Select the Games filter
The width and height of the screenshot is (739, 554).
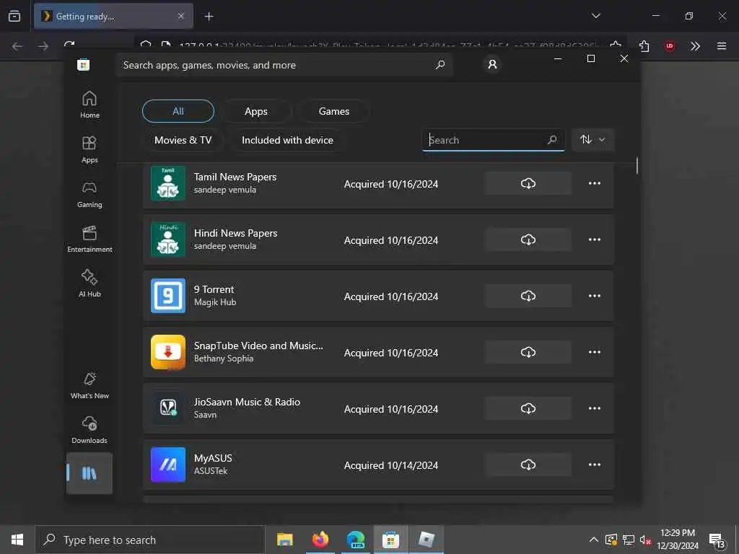tap(333, 111)
